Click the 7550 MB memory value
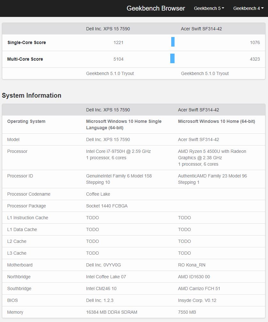The height and width of the screenshot is (322, 268). (187, 312)
